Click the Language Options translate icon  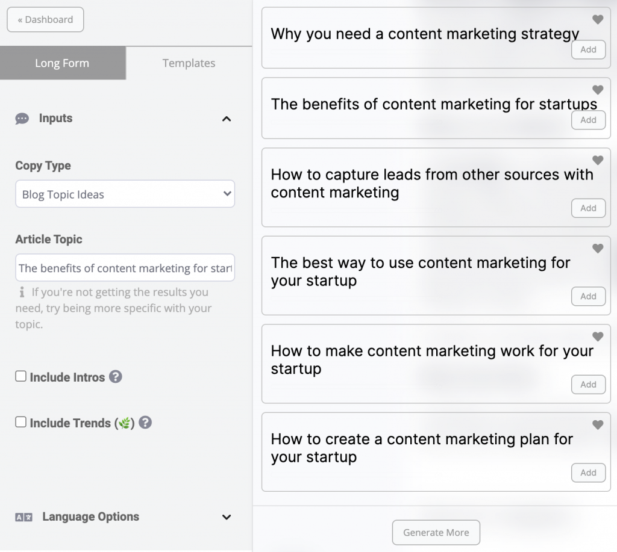pos(23,517)
